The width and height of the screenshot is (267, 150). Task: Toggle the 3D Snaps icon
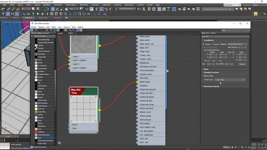point(97,9)
